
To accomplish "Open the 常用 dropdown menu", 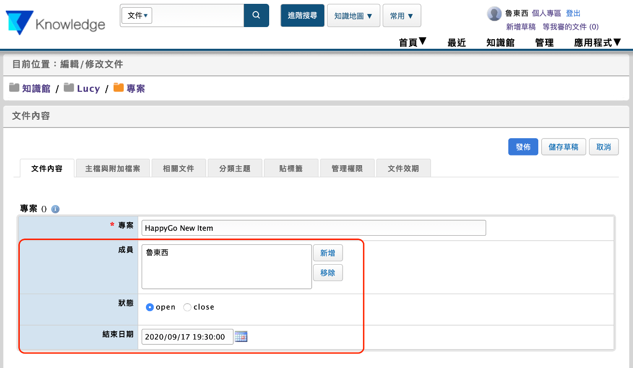I will pyautogui.click(x=402, y=15).
